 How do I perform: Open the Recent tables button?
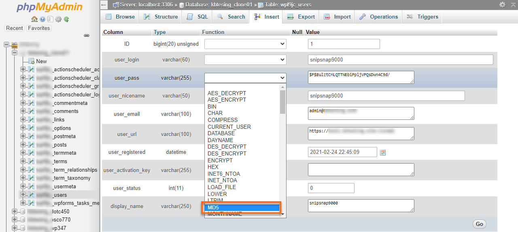click(x=15, y=28)
